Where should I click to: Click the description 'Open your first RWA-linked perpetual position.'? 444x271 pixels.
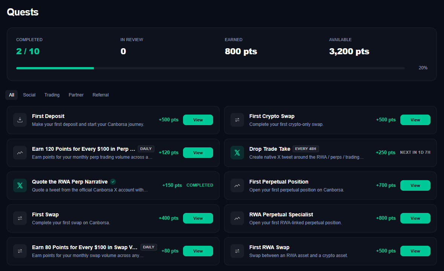(295, 223)
